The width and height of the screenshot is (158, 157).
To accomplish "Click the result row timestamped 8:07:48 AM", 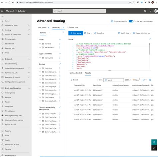I will 112,120.
